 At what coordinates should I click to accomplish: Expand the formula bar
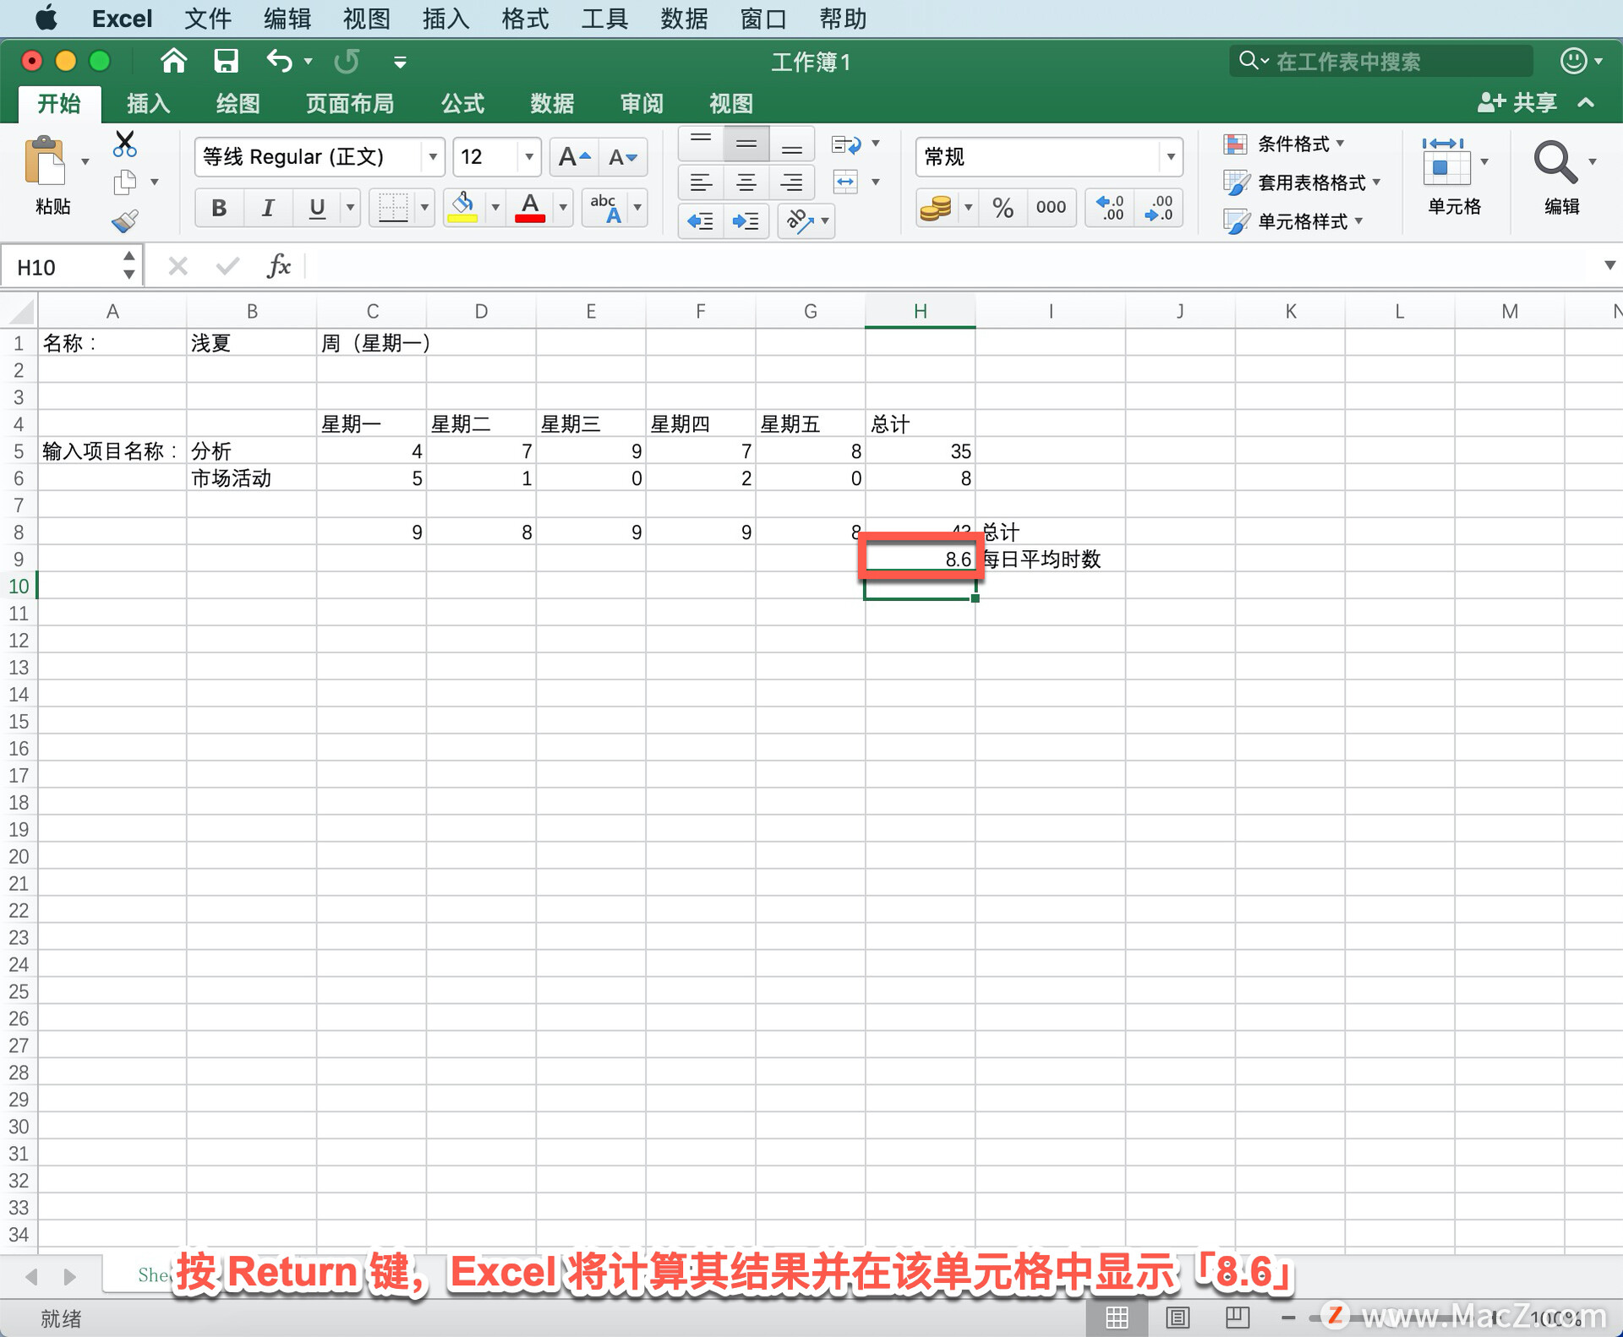click(x=1609, y=265)
